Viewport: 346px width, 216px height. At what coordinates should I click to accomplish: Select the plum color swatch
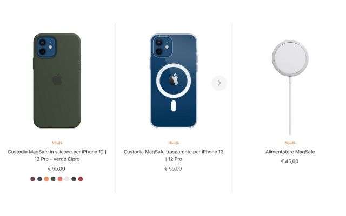[x=32, y=179]
